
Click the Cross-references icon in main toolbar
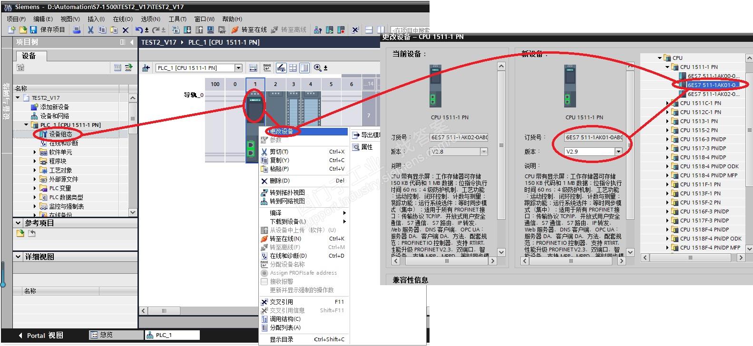[355, 30]
